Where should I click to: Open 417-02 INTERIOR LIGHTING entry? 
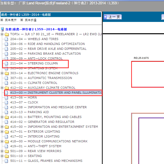[x=35, y=136]
